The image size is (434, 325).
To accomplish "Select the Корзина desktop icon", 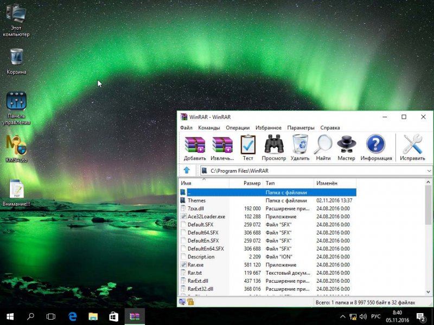I will 16,61.
